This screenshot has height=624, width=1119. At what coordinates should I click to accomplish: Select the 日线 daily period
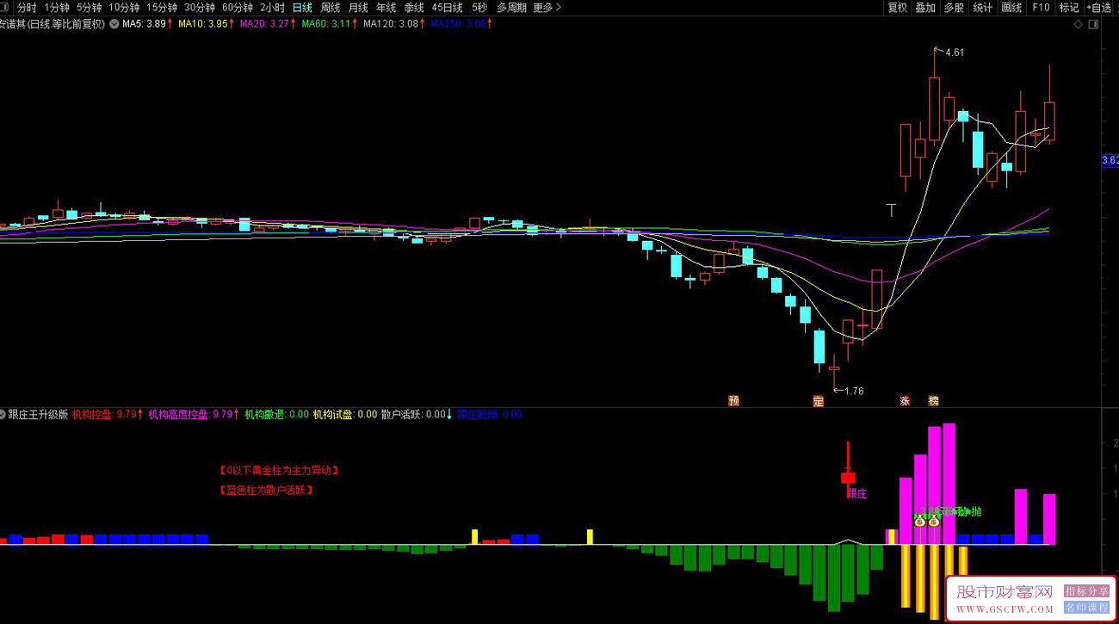(302, 7)
